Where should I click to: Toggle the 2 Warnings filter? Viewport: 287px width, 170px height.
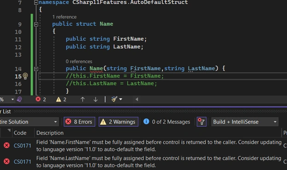pos(118,122)
